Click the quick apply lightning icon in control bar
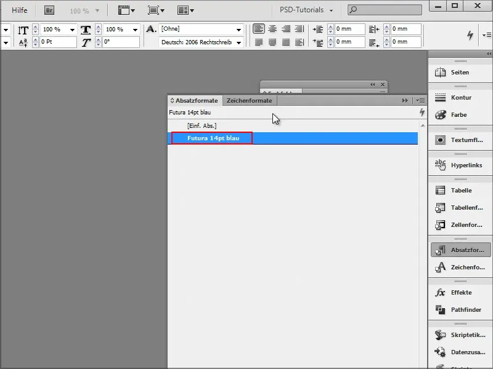The image size is (493, 369). (x=470, y=35)
